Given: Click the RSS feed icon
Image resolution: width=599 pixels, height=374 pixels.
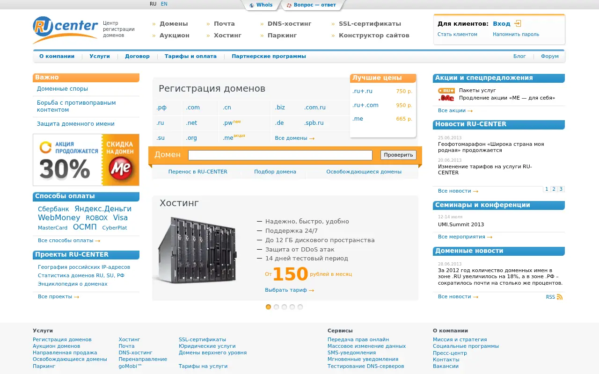Looking at the screenshot, I should (559, 297).
